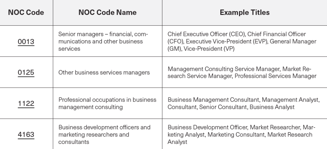Click the NOC Code column header
Viewport: 327px width, 149px height.
26,13
